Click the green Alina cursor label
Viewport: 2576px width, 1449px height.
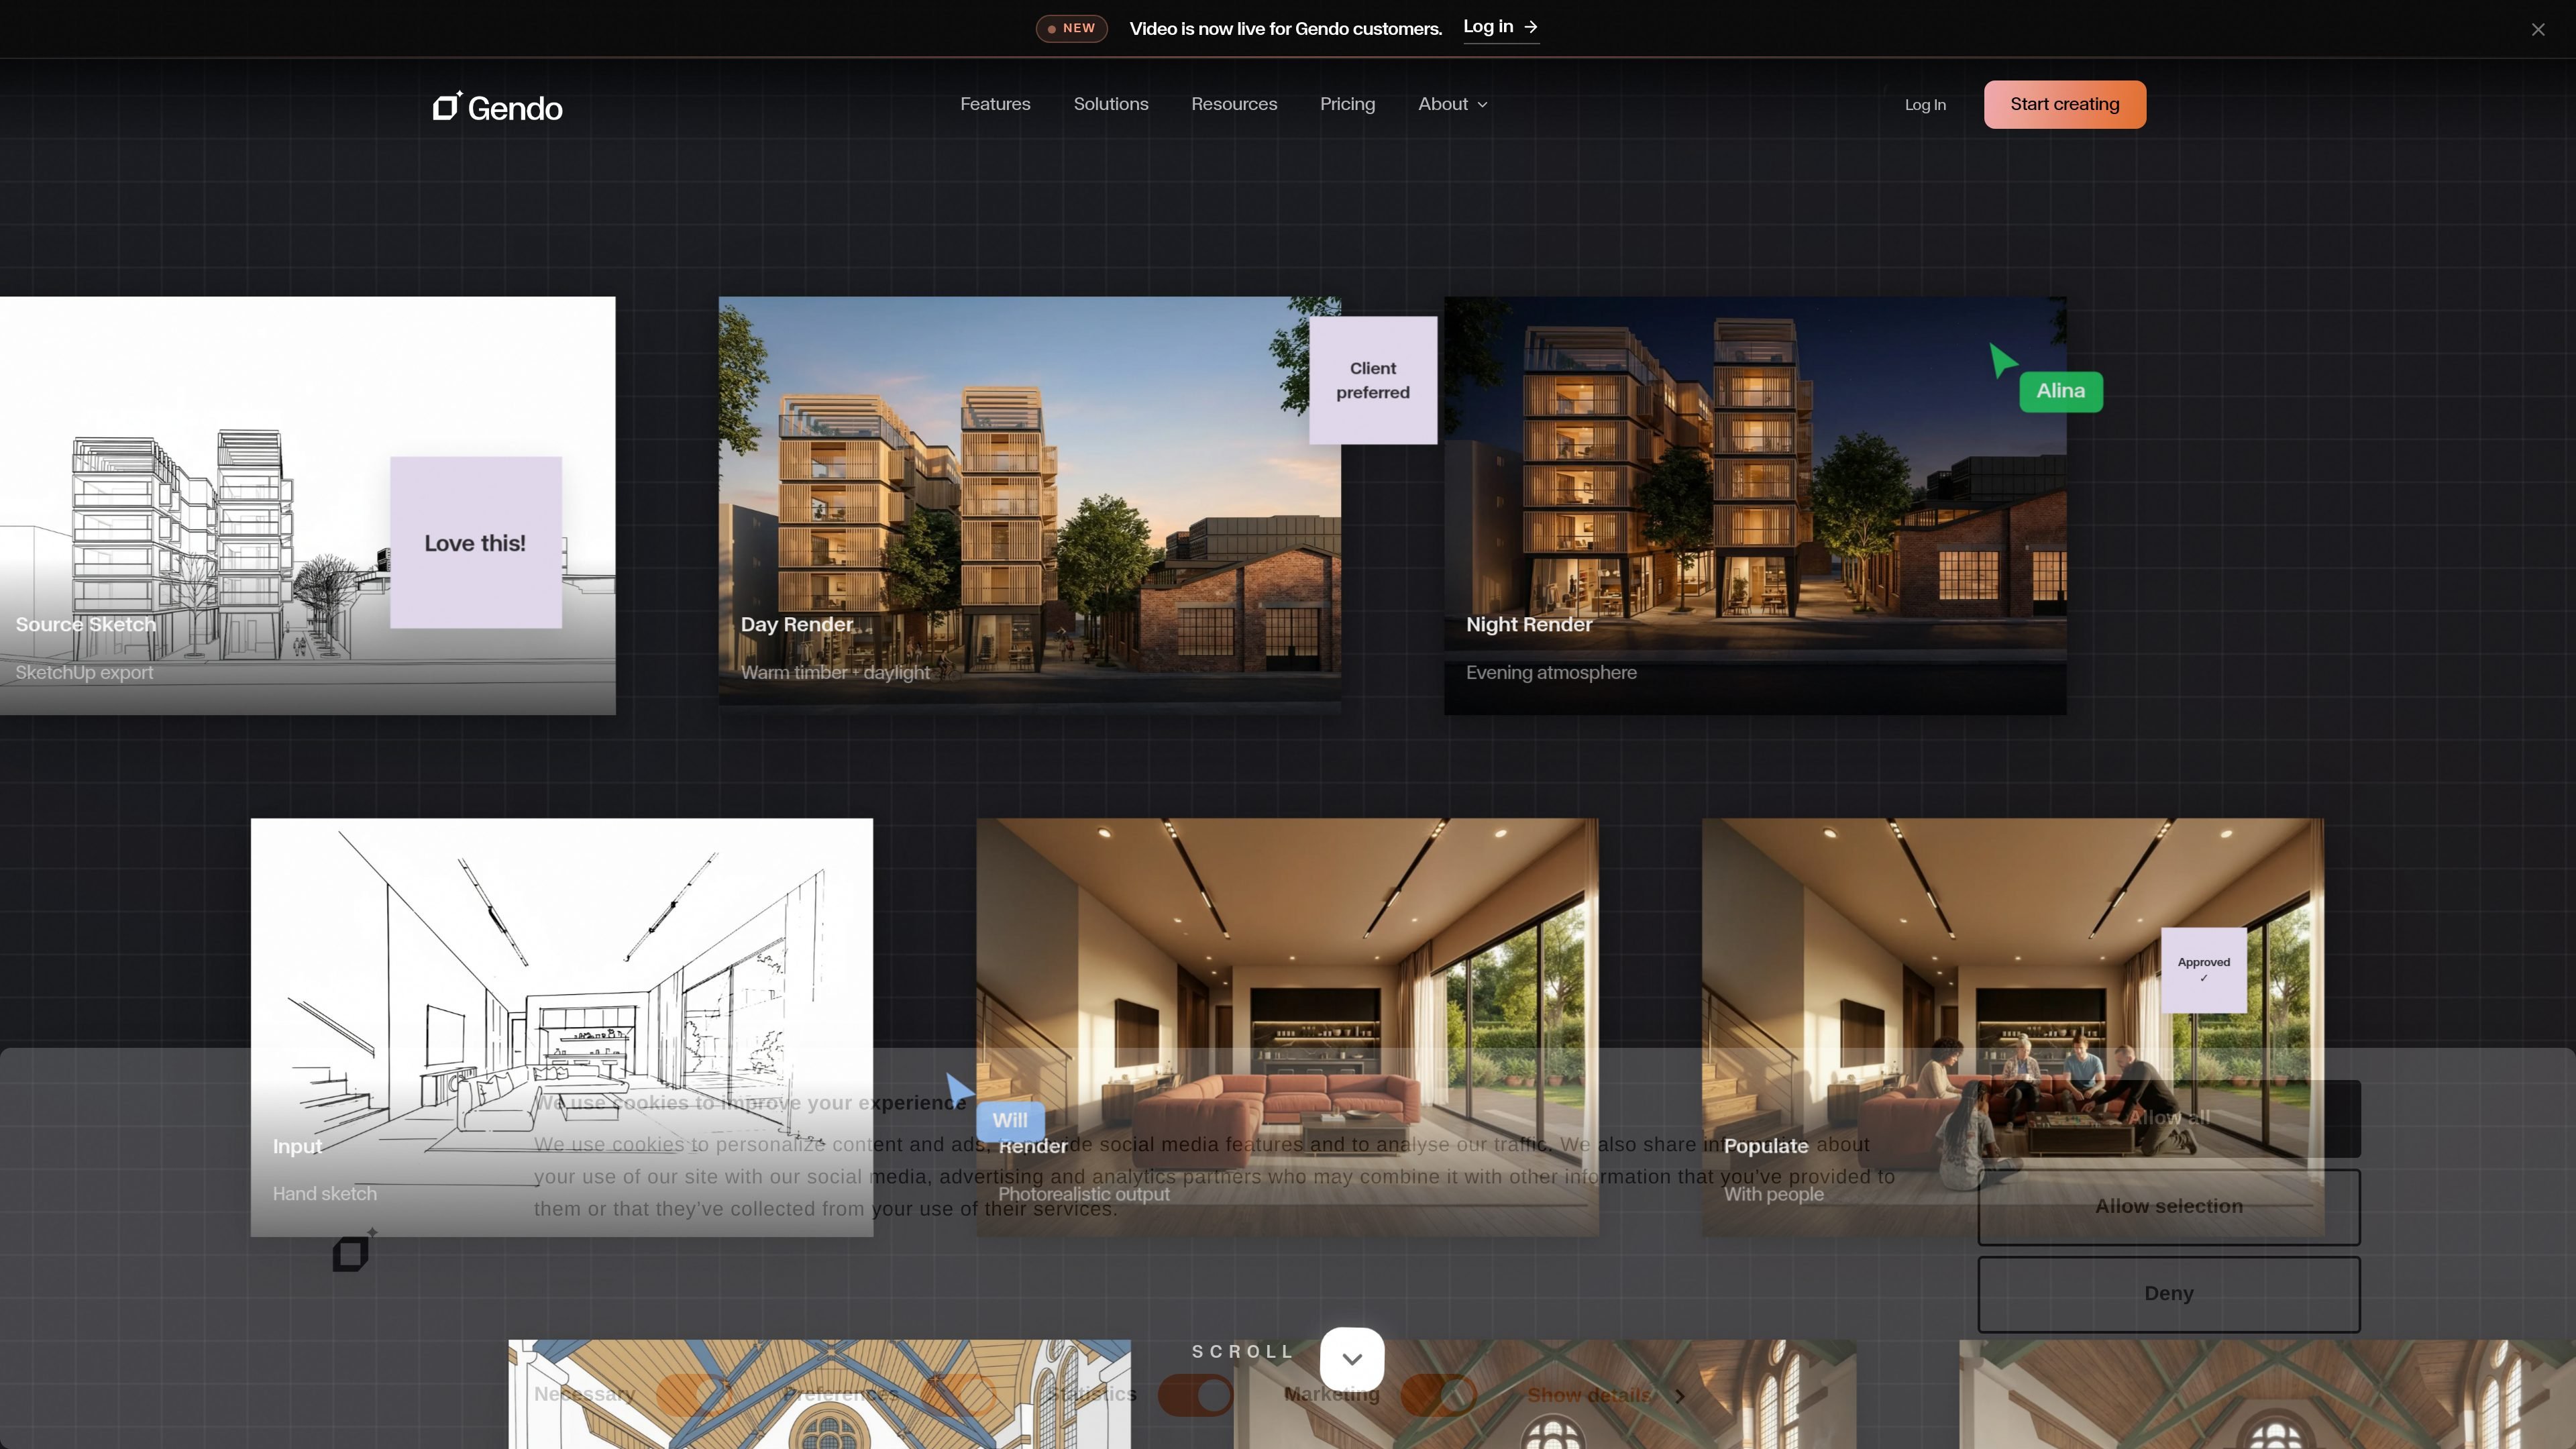click(2061, 391)
